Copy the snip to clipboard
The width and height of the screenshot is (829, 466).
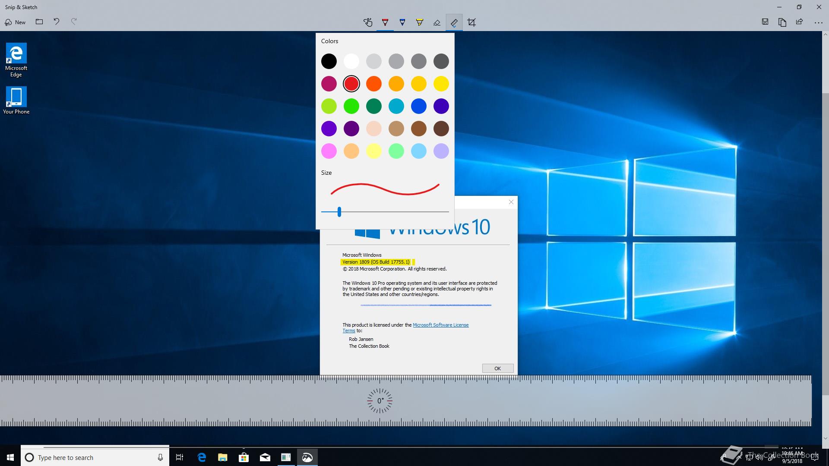pos(782,22)
